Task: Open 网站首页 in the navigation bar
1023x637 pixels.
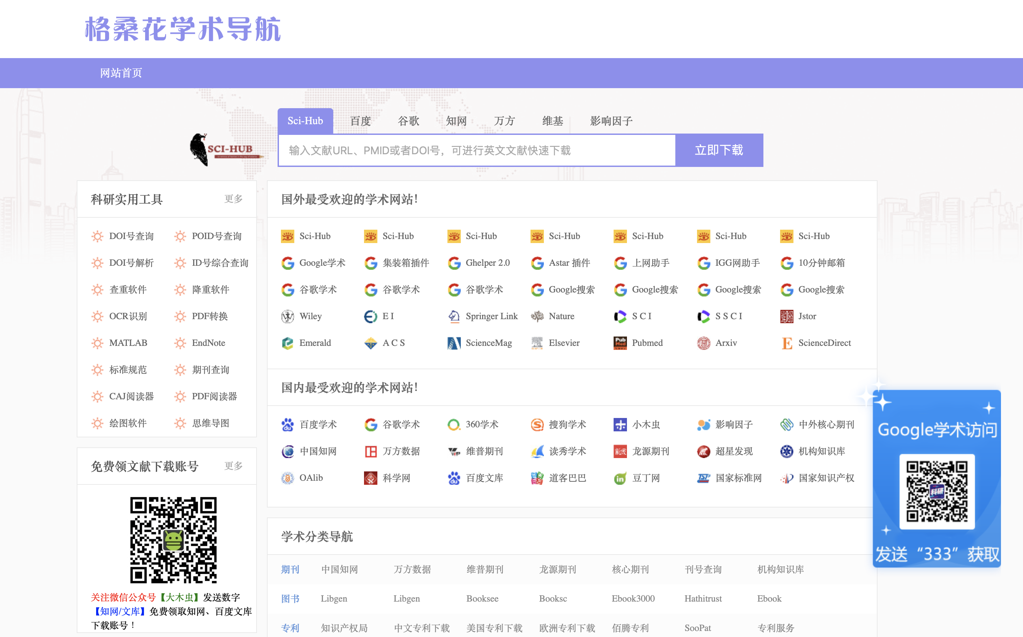Action: click(121, 73)
